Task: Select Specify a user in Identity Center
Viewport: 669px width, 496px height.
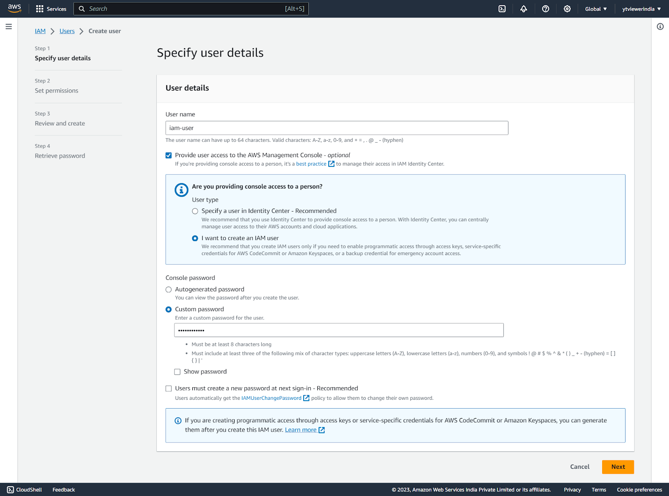Action: point(195,211)
